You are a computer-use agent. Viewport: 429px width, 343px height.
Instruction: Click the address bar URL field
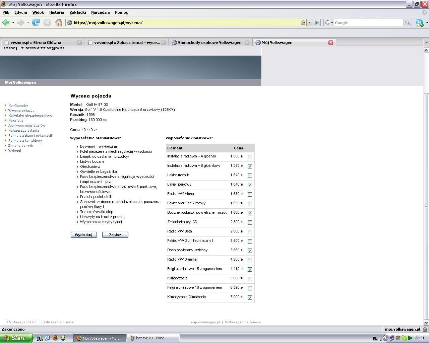(x=186, y=22)
